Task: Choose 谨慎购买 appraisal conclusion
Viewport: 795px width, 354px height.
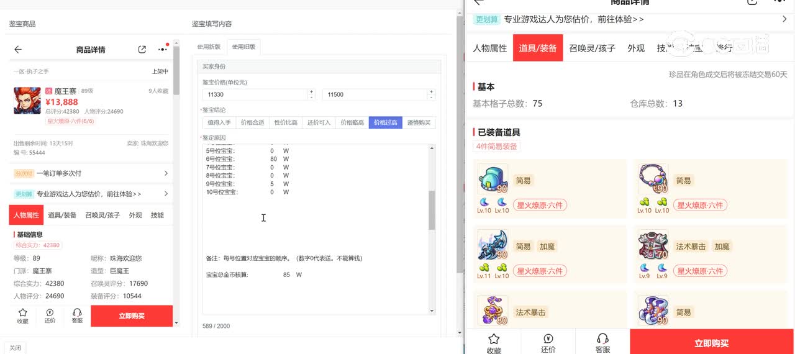Action: 419,122
